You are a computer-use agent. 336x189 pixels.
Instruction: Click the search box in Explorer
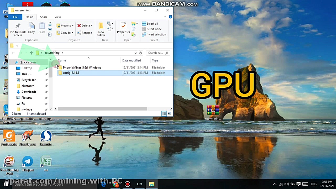[158, 53]
